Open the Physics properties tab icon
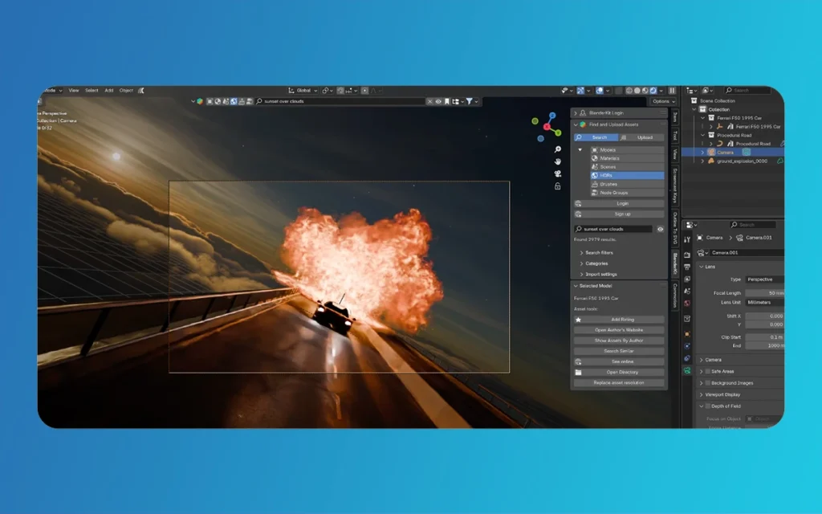The width and height of the screenshot is (822, 514). 687,346
